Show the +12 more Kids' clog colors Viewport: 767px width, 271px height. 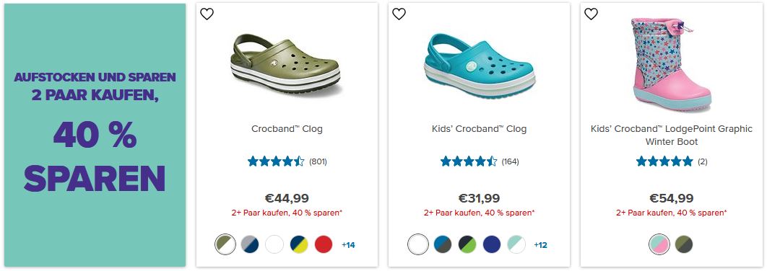540,244
